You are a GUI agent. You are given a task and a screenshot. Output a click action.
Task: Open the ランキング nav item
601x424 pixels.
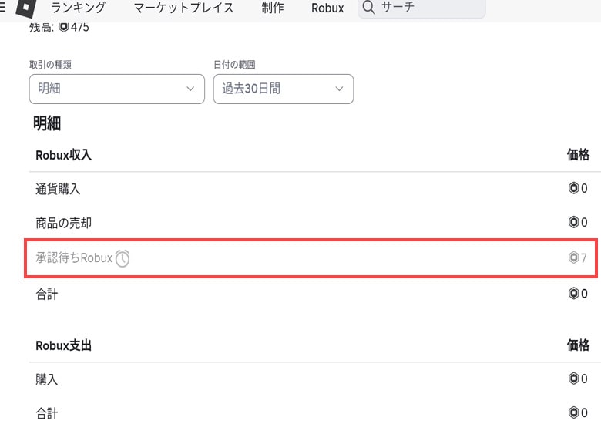(x=78, y=8)
